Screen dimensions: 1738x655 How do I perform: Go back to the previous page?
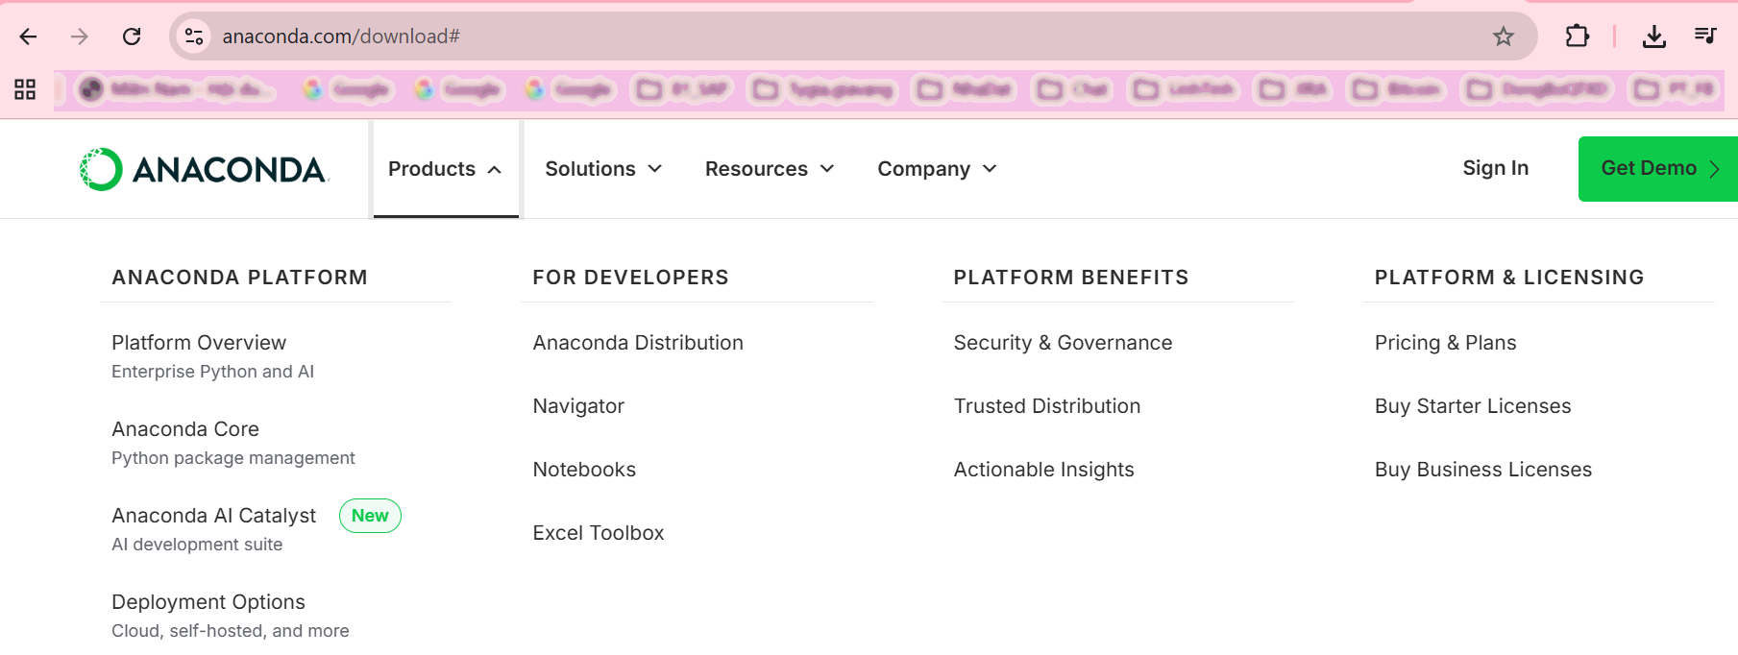pyautogui.click(x=28, y=36)
